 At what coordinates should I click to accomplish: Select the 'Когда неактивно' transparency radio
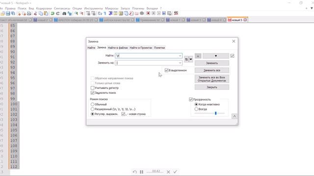(196, 104)
